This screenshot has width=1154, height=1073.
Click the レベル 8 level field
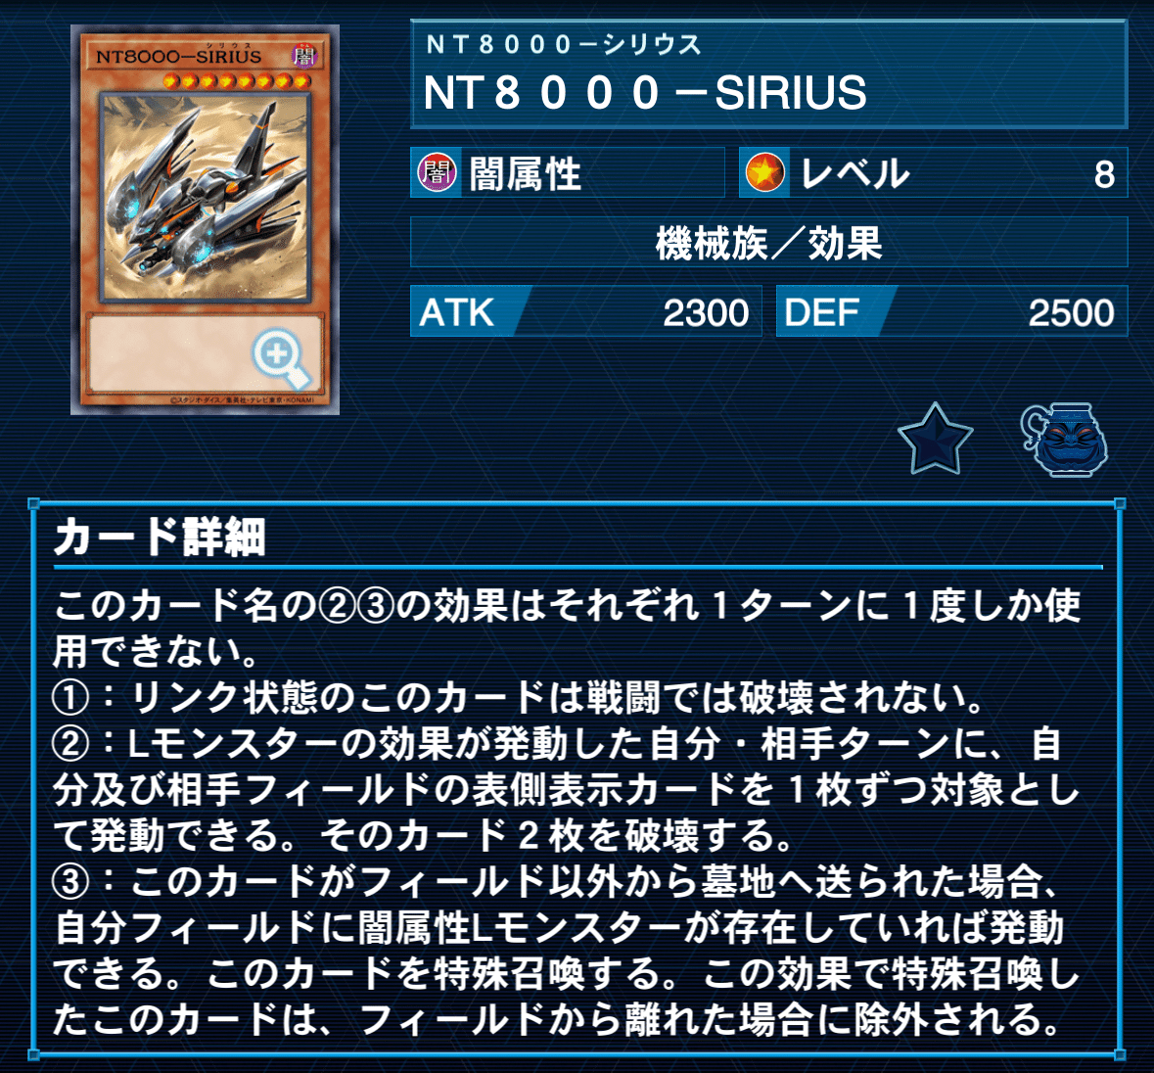click(x=933, y=173)
